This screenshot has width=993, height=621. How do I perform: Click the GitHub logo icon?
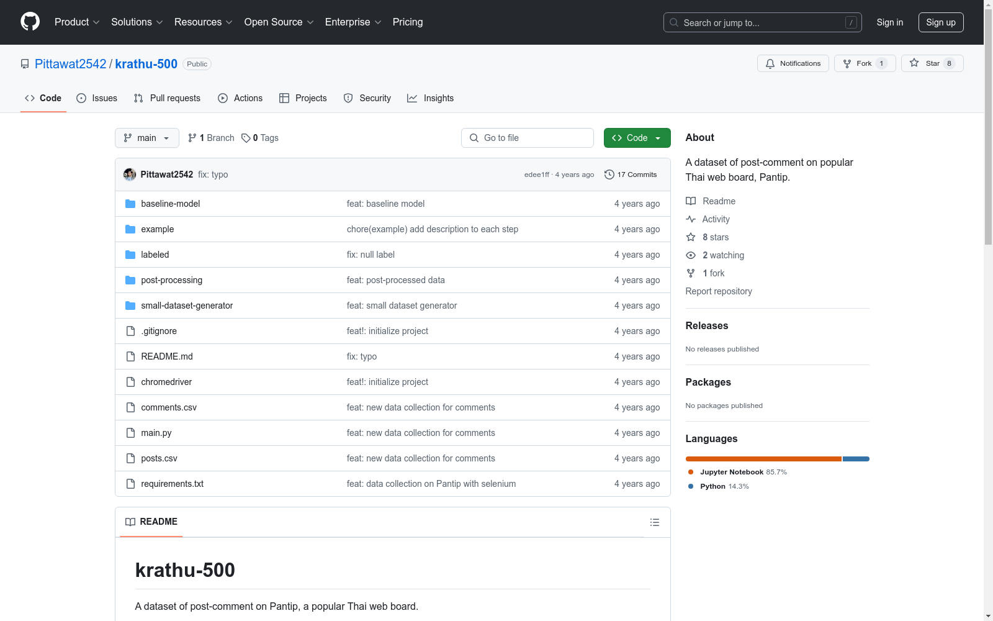[30, 22]
